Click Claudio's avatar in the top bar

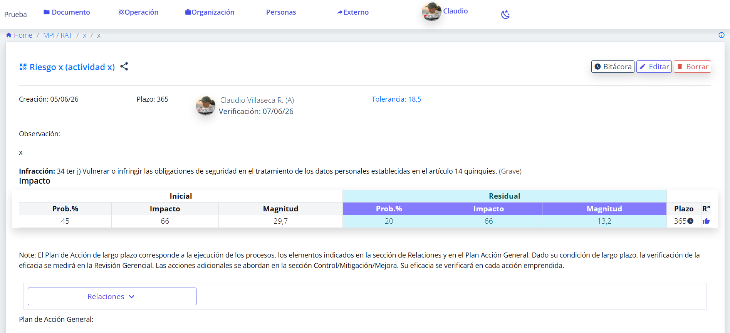click(431, 12)
